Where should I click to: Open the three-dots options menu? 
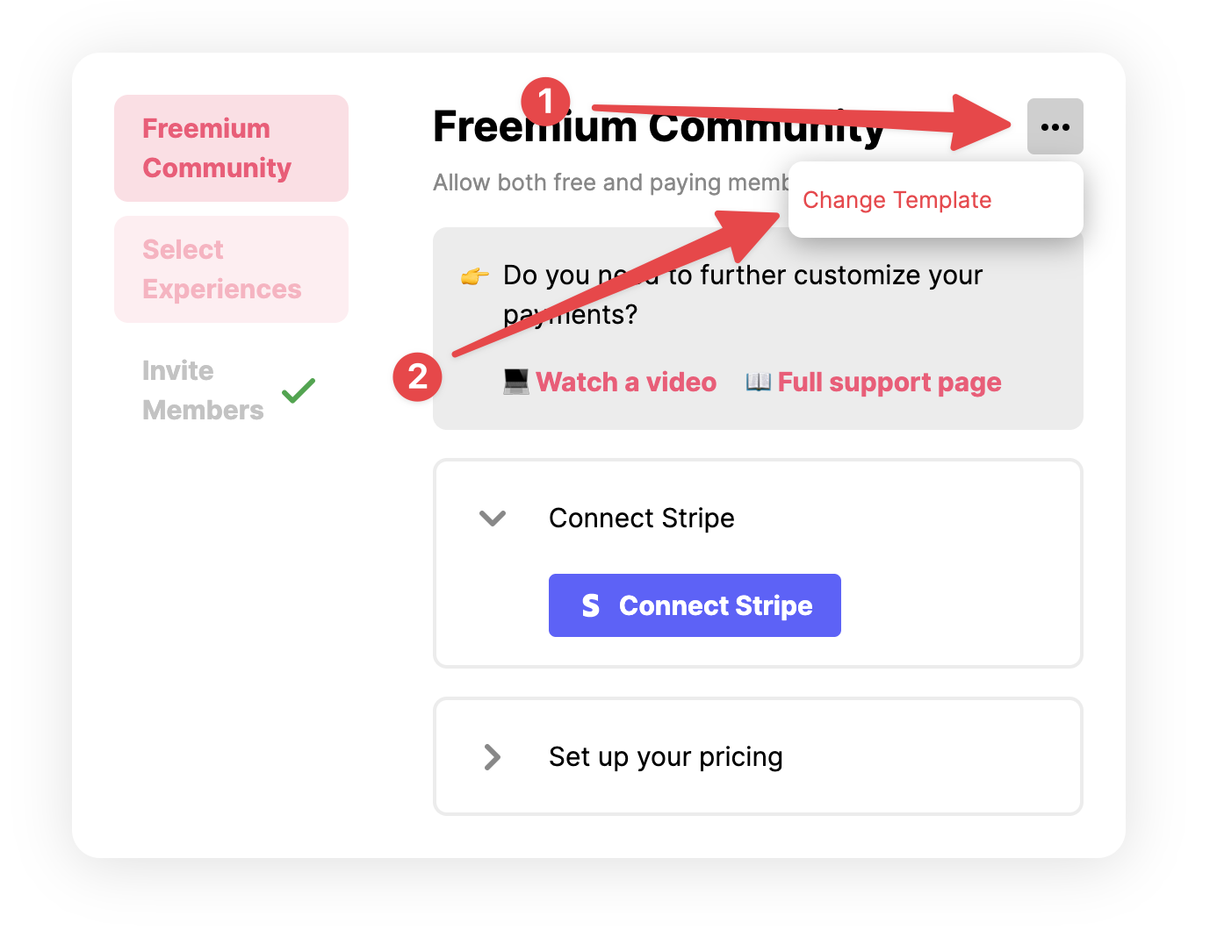coord(1055,126)
